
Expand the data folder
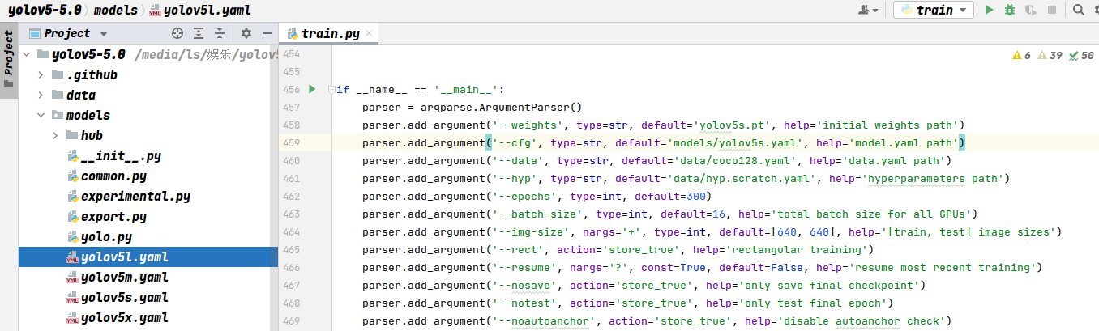click(41, 95)
